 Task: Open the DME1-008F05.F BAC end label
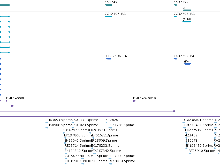coord(19,98)
